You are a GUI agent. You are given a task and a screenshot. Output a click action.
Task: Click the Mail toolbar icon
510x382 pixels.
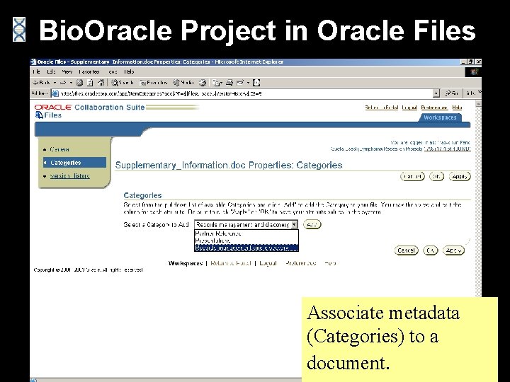pos(217,83)
